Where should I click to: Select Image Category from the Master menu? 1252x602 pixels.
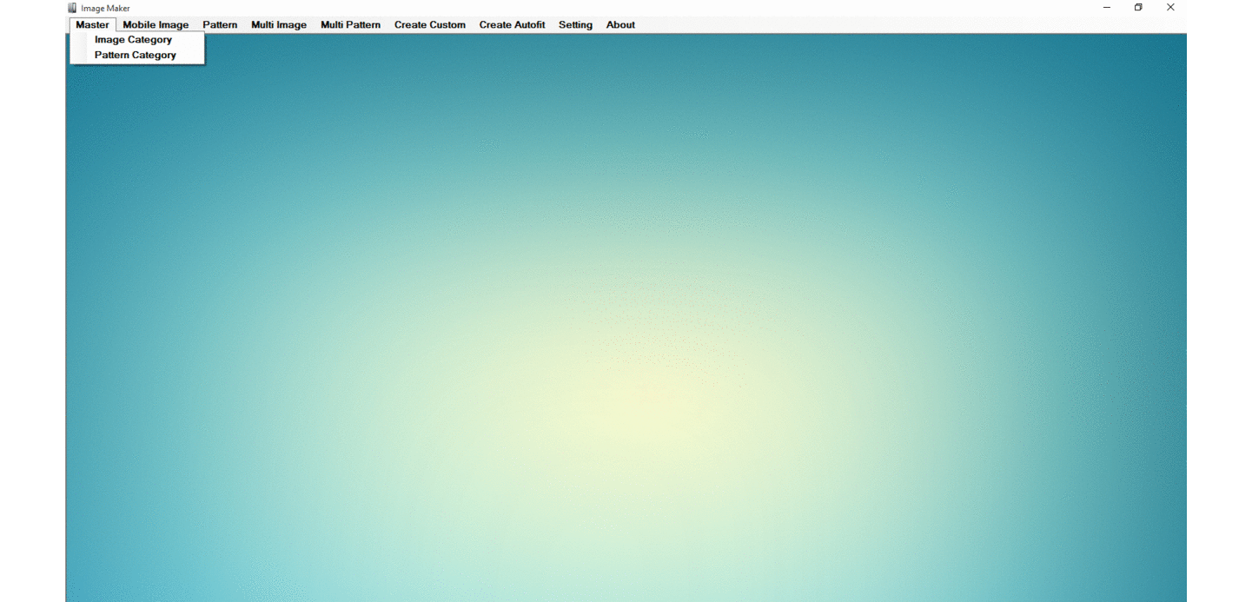[x=133, y=40]
